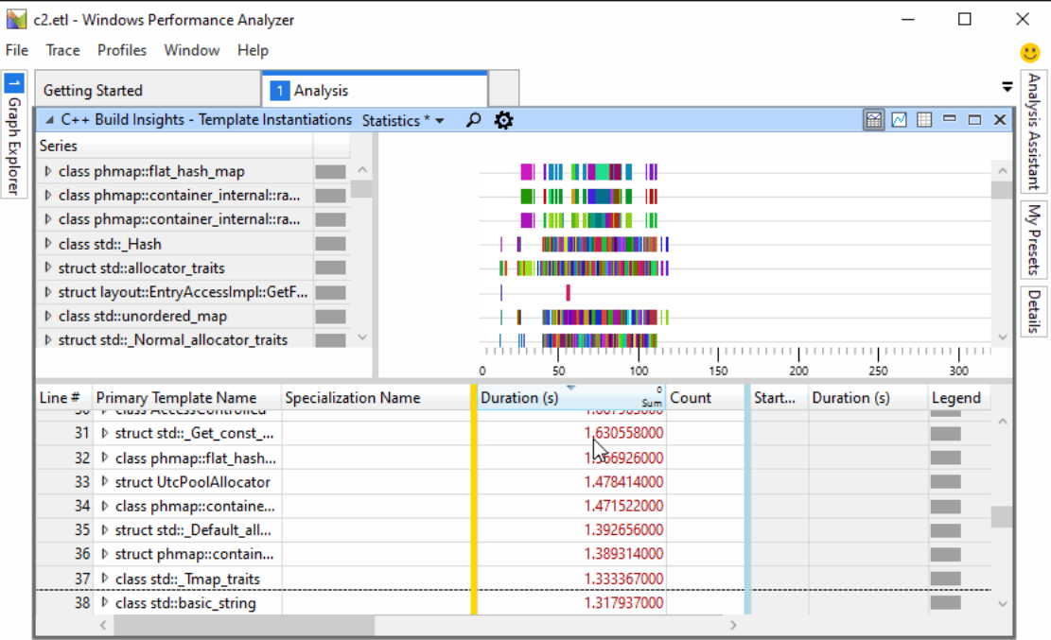Open the view editor gear icon
The width and height of the screenshot is (1051, 640).
click(x=503, y=120)
